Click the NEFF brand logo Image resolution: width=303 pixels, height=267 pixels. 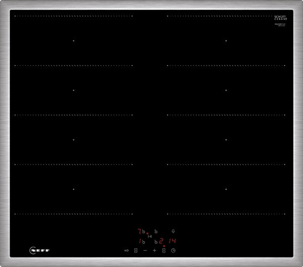[39, 250]
